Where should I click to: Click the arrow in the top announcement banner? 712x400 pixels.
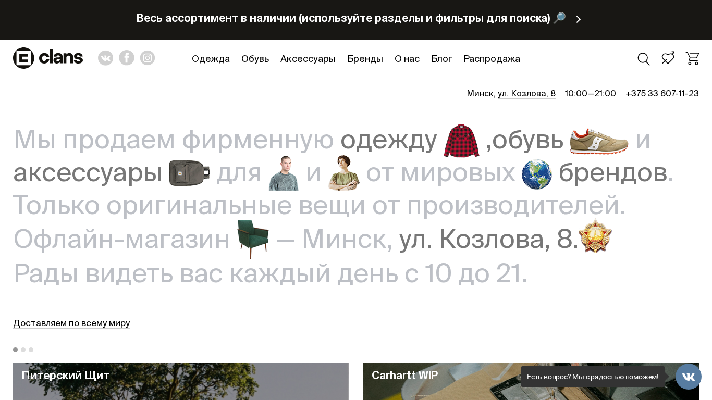[578, 19]
